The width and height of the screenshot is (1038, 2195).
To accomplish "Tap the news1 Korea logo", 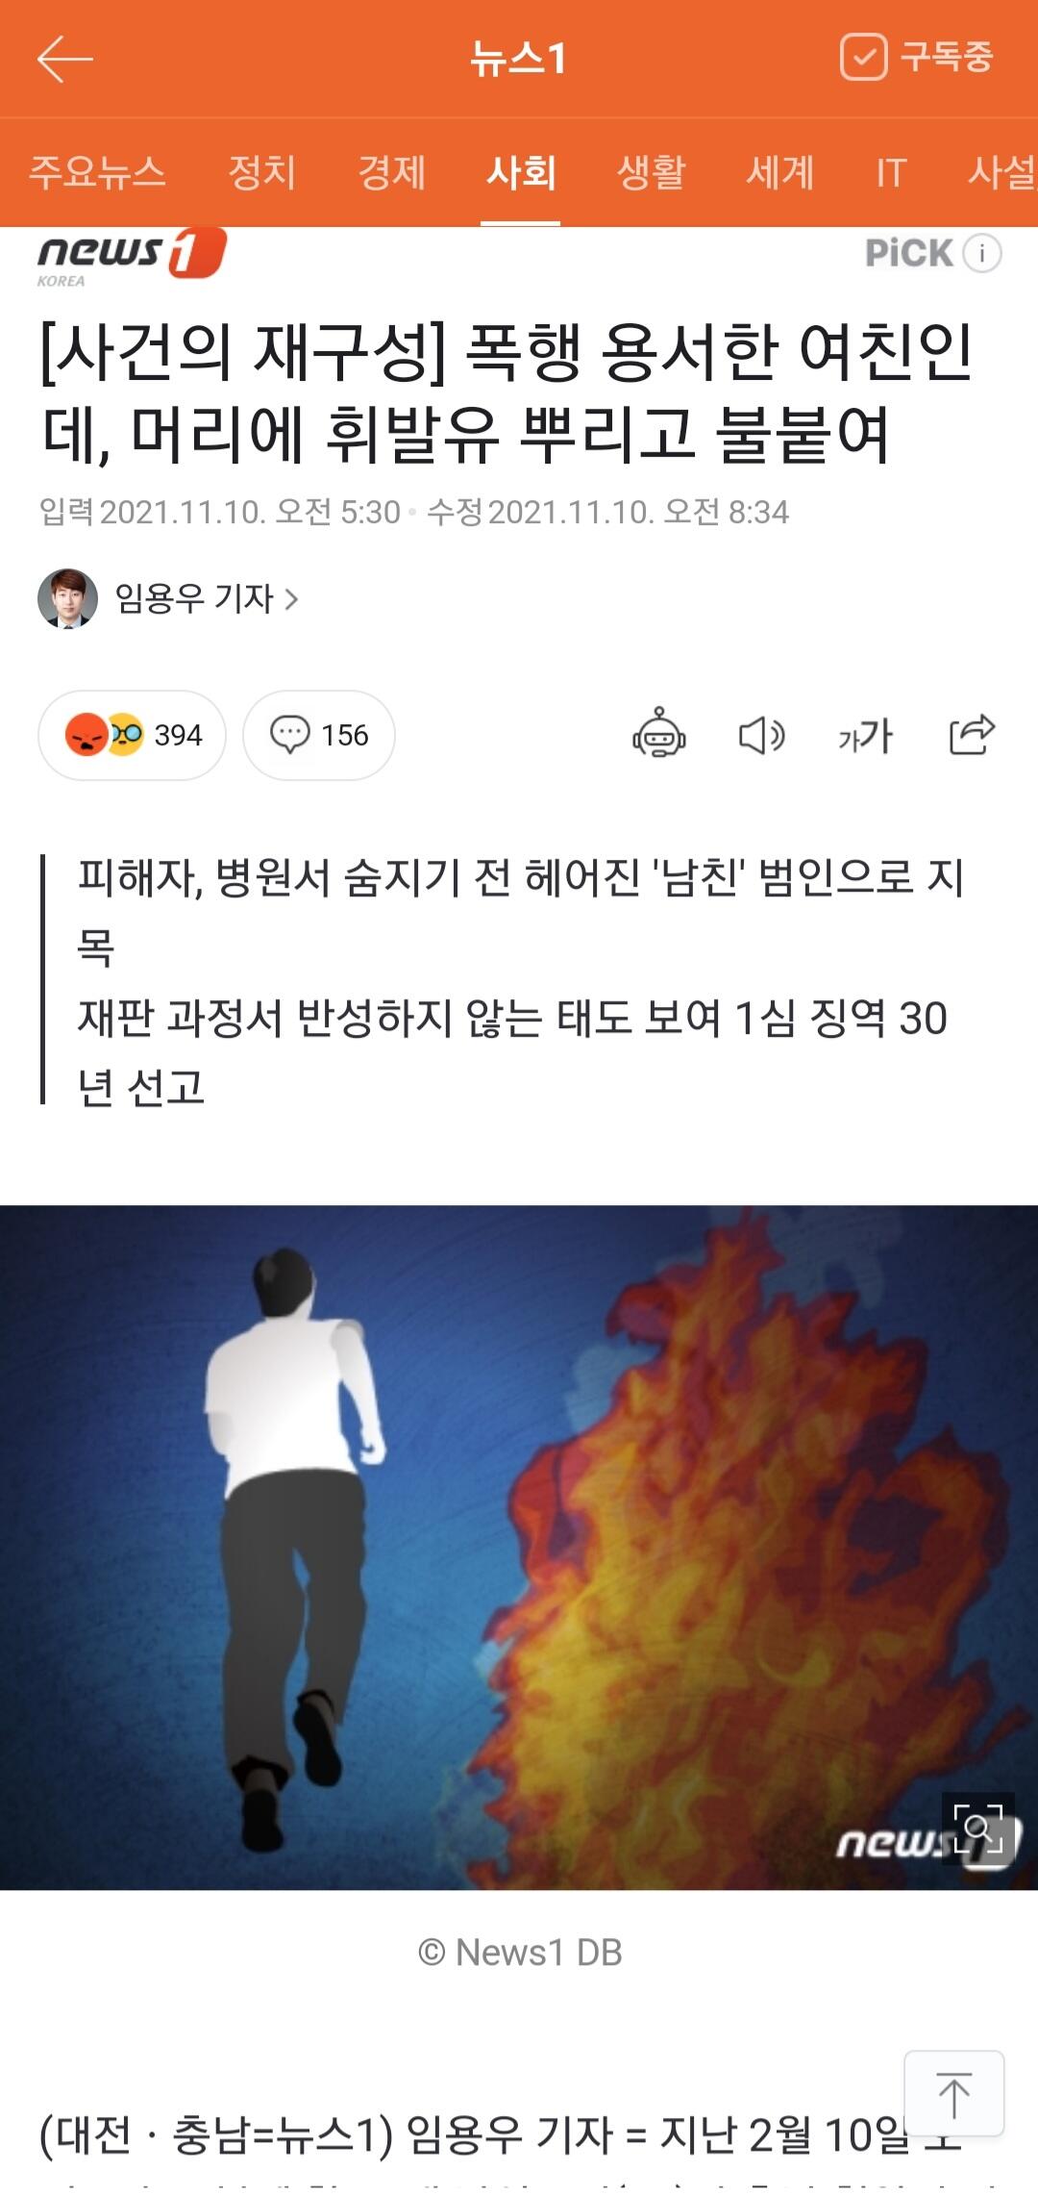I will (x=132, y=257).
